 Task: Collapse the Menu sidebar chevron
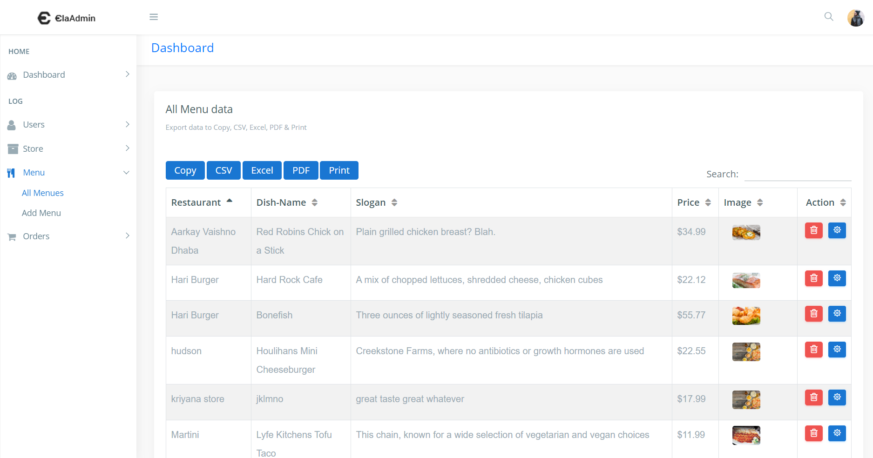(x=126, y=173)
